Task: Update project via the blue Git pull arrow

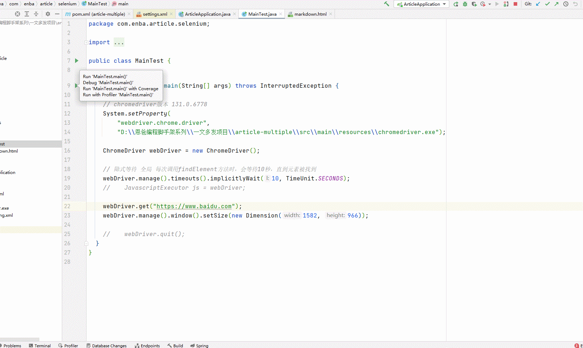Action: click(x=538, y=4)
